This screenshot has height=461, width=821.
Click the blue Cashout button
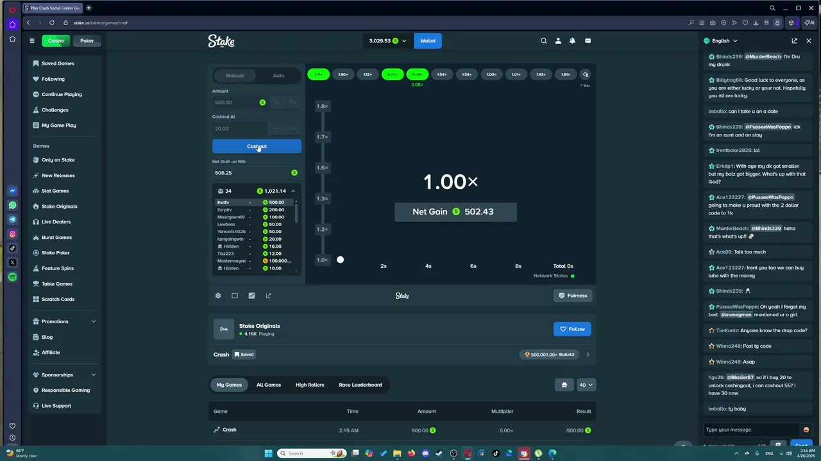click(257, 146)
